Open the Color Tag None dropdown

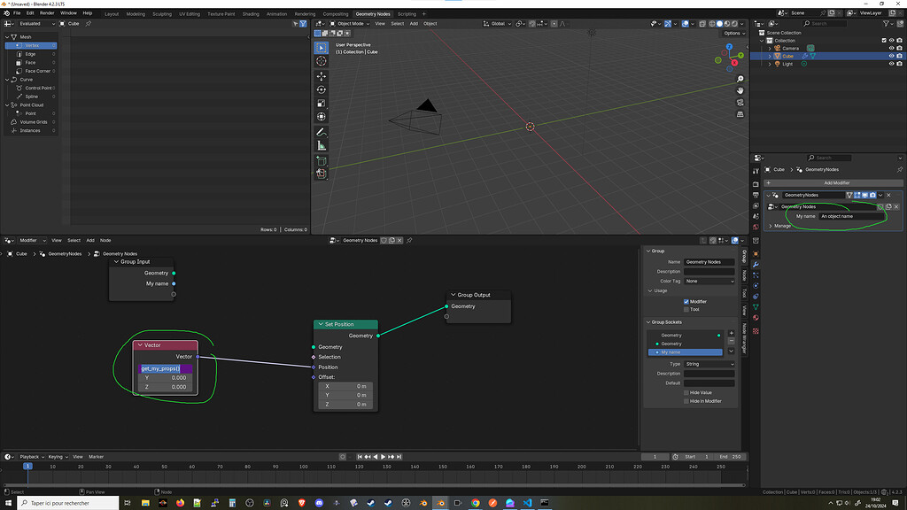(x=709, y=281)
